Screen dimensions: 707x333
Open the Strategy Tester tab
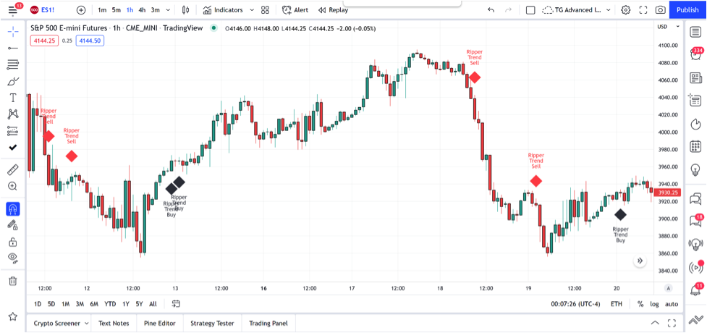(x=212, y=324)
